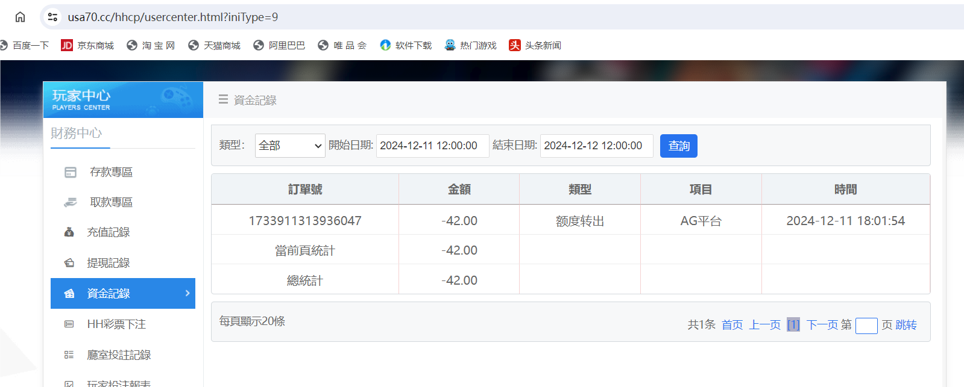This screenshot has width=964, height=387.
Task: Click timestamp 2024-12-11 18:01:54
Action: pyautogui.click(x=846, y=221)
